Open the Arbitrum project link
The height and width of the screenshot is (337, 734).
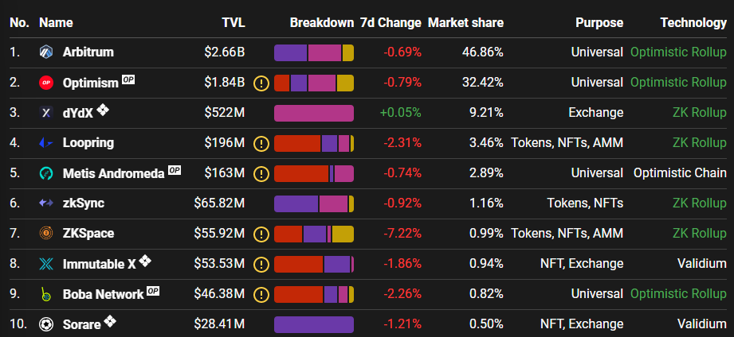[x=88, y=52]
